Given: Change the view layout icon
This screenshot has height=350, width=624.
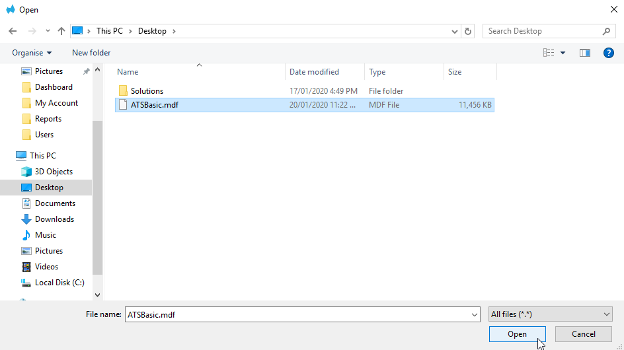Looking at the screenshot, I should pyautogui.click(x=549, y=53).
